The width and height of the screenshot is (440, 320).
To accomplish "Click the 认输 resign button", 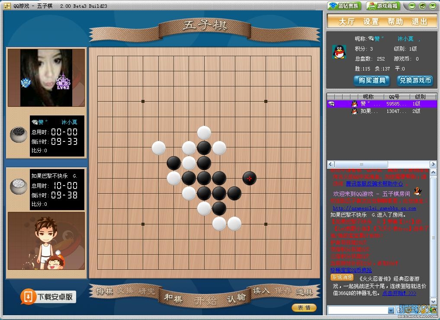I will [236, 298].
